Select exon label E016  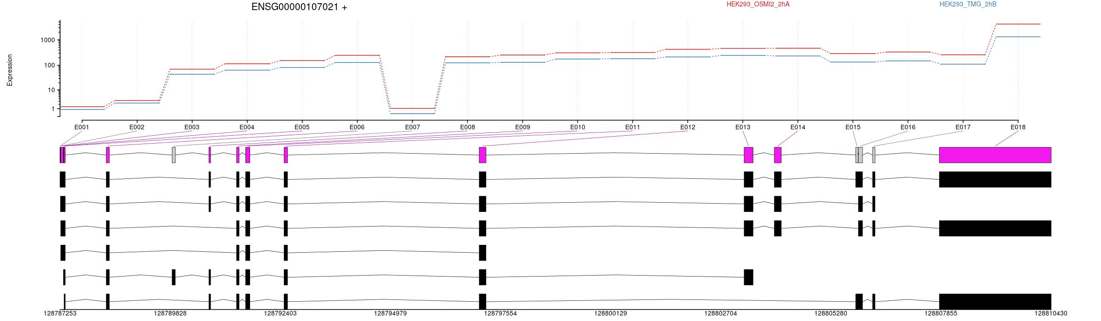coord(908,127)
